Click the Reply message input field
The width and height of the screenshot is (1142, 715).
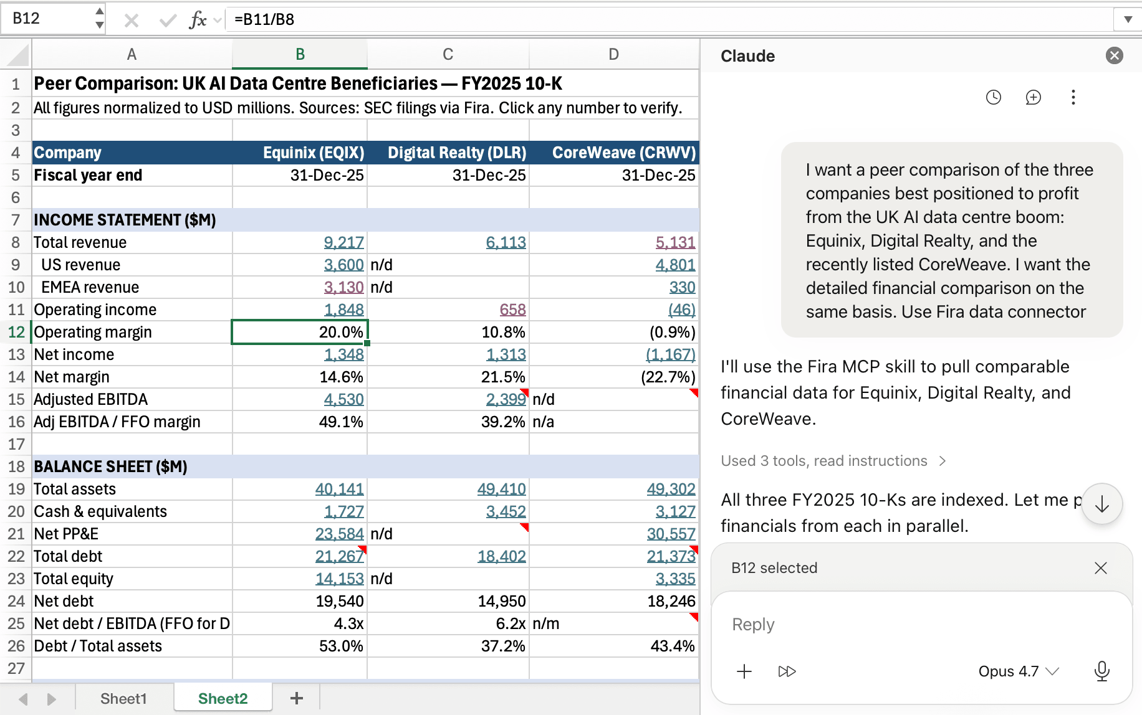pos(921,624)
